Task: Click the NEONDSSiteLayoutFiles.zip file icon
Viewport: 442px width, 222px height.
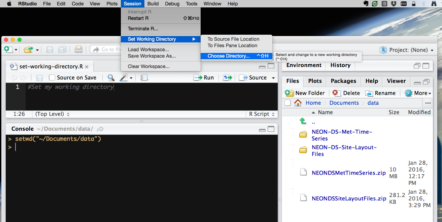Action: click(303, 198)
